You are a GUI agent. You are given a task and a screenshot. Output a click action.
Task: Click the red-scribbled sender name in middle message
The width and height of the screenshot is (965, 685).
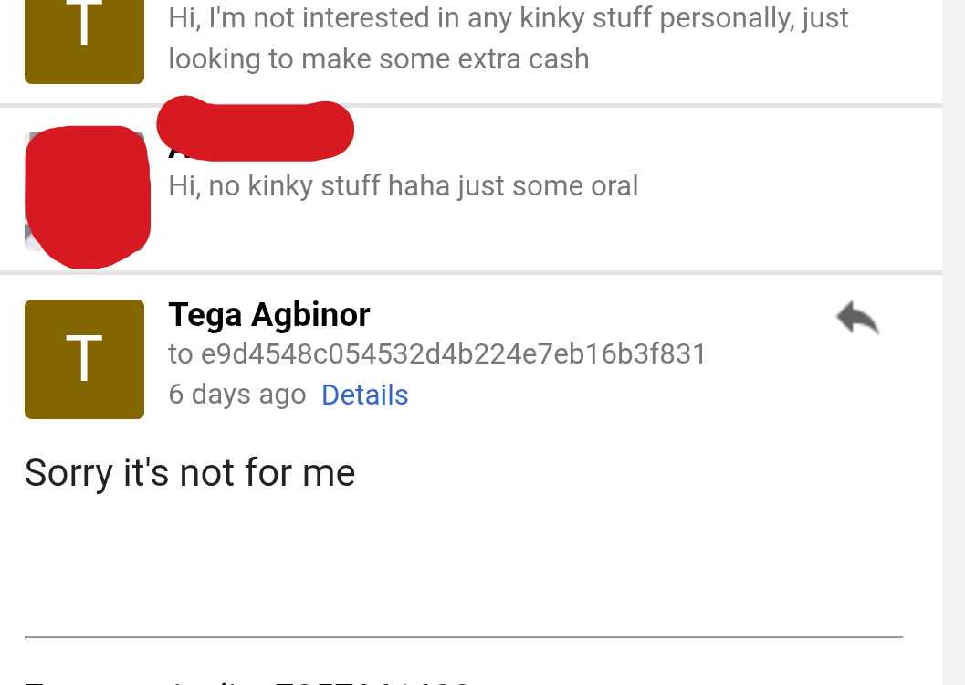click(x=255, y=130)
